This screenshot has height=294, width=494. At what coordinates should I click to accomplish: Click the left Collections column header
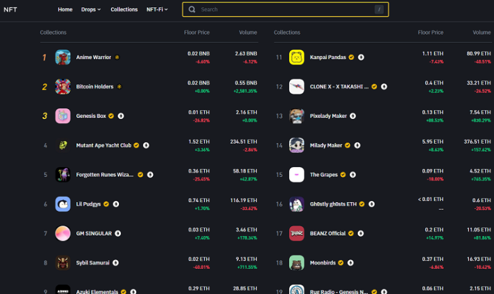click(x=53, y=33)
